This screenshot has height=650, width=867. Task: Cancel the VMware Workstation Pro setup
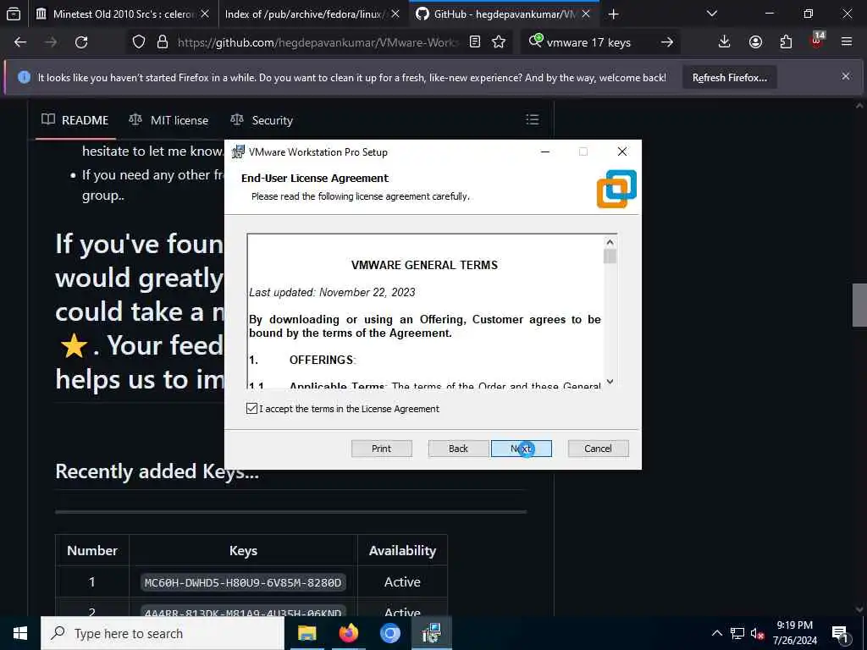(598, 449)
